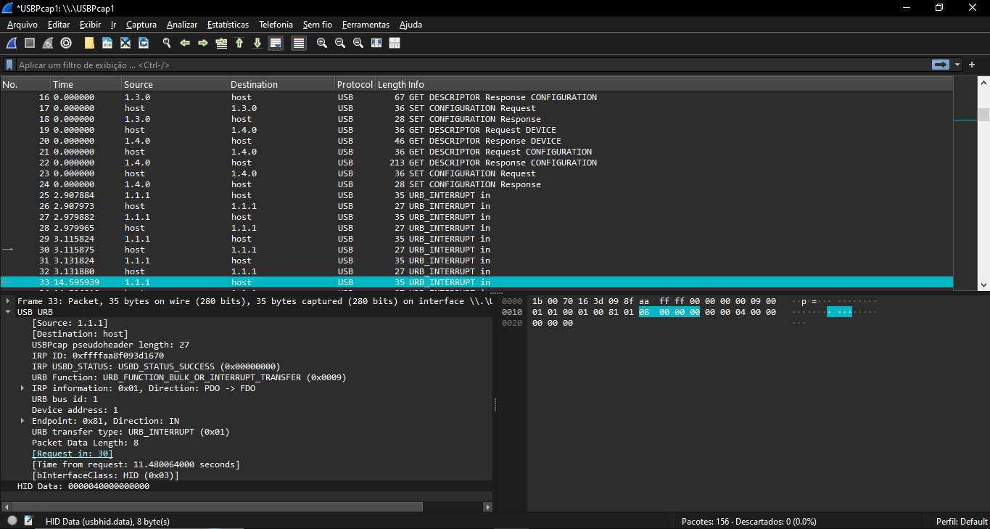This screenshot has width=990, height=529.
Task: Open the display filter history dropdown
Action: (957, 65)
